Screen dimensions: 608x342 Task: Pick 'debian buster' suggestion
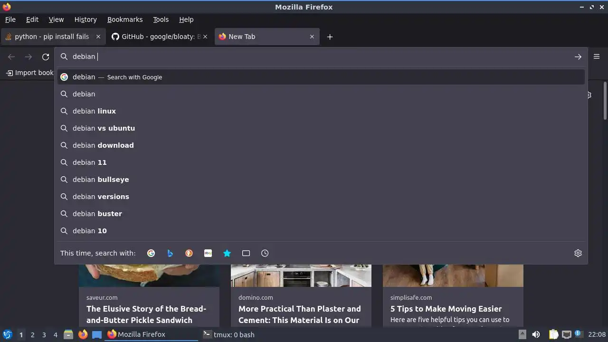point(321,214)
